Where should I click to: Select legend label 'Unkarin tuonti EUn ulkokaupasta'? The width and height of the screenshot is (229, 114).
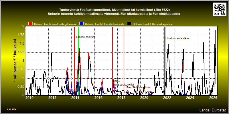tap(105, 24)
